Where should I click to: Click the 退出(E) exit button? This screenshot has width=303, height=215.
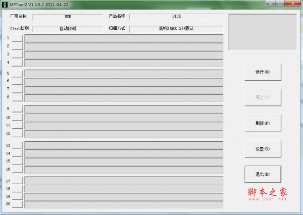click(x=263, y=174)
